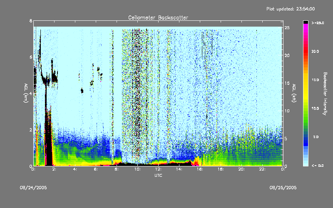Viewport: 333px width, 208px height.
Task: Click the 20.0 colorbar tick label
Action: click(315, 52)
